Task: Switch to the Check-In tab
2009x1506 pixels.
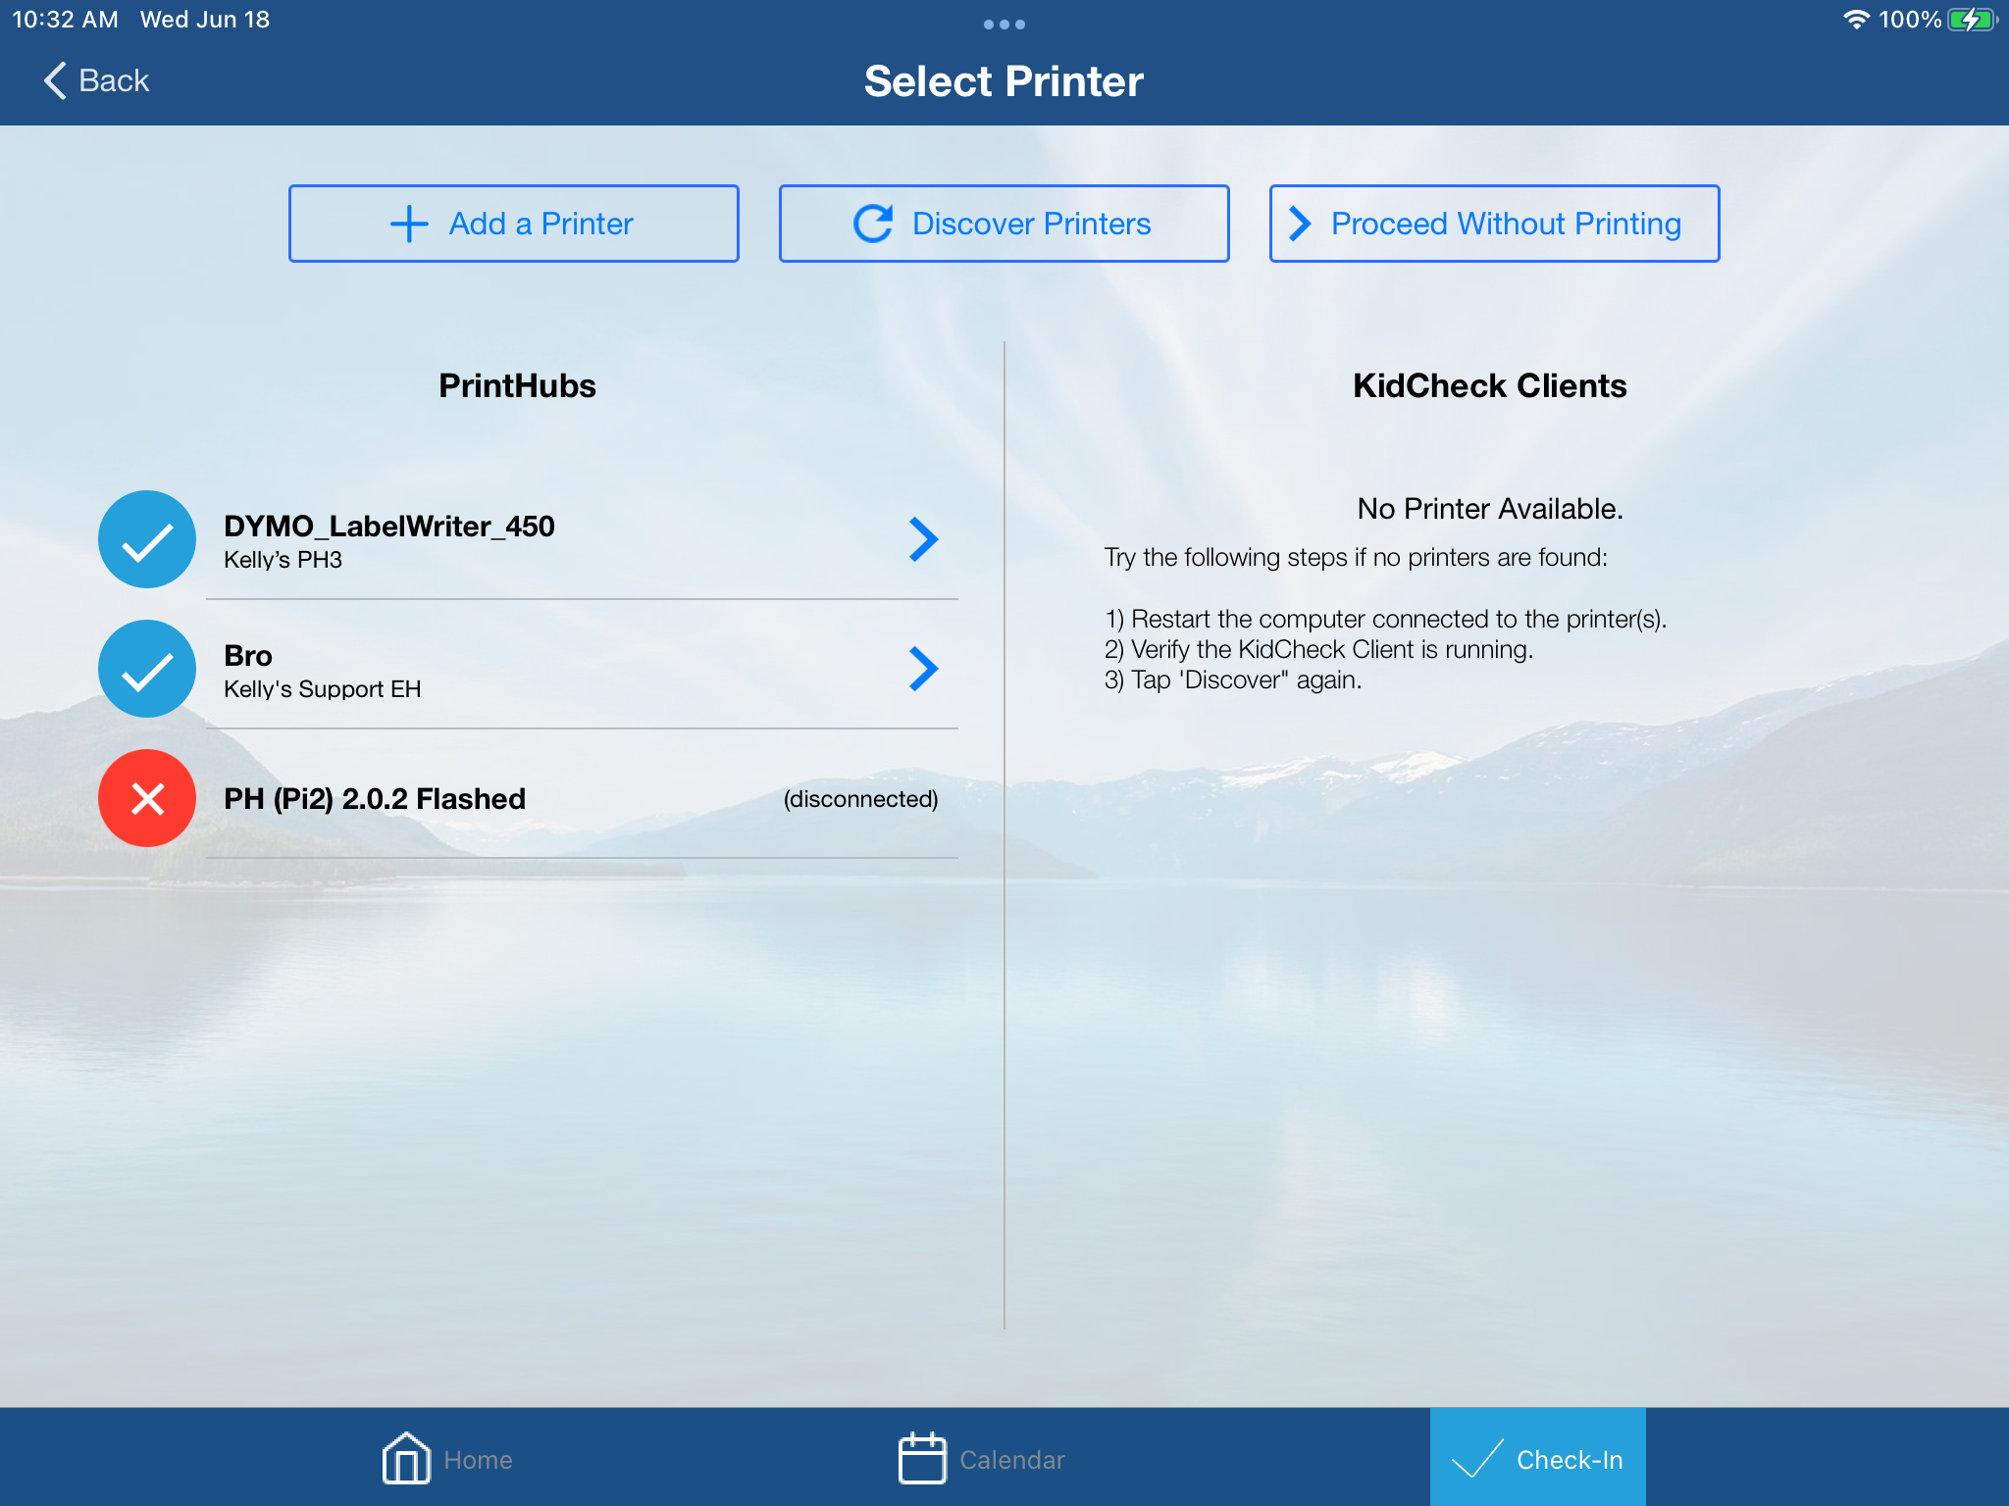Action: [x=1537, y=1457]
